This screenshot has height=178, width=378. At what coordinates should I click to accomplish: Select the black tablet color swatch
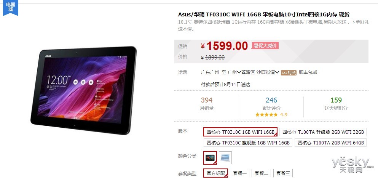tap(210, 158)
